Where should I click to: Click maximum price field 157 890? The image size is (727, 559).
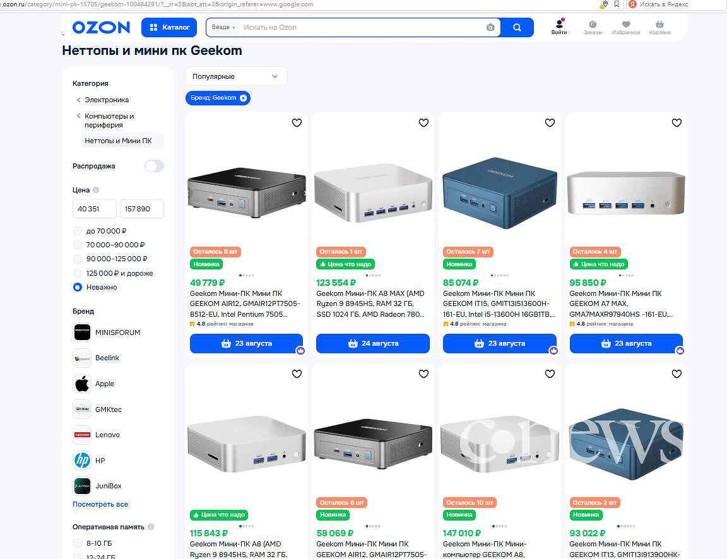(142, 209)
